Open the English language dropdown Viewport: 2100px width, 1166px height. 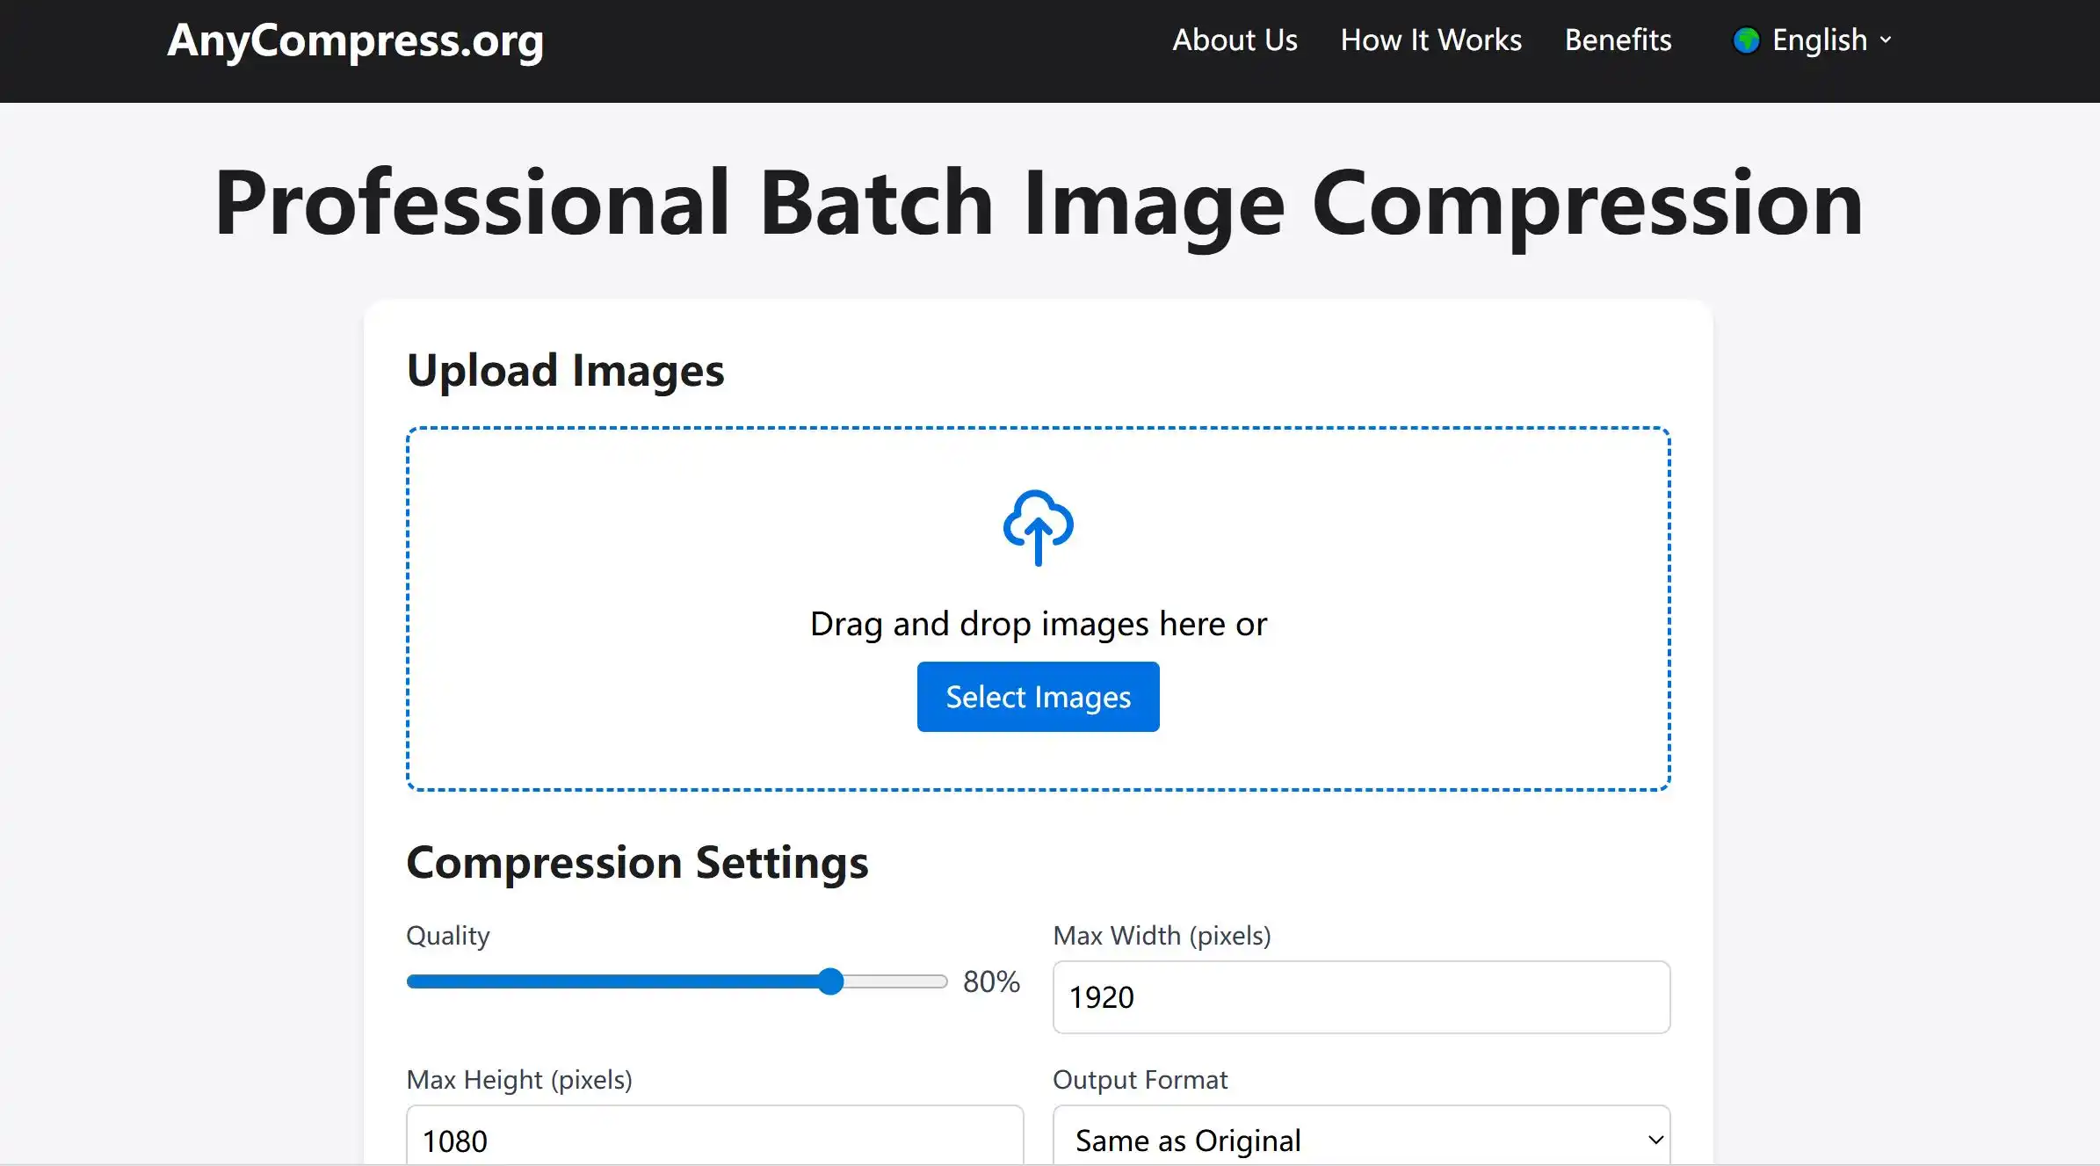tap(1813, 40)
